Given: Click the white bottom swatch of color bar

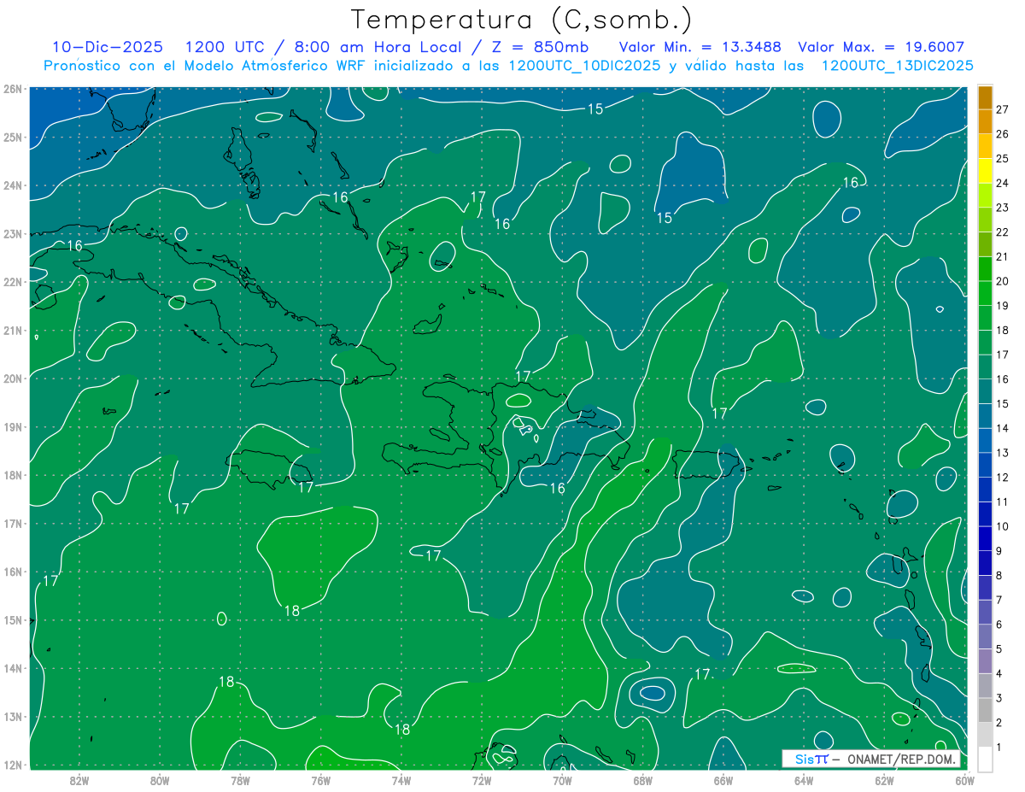Looking at the screenshot, I should [x=986, y=758].
